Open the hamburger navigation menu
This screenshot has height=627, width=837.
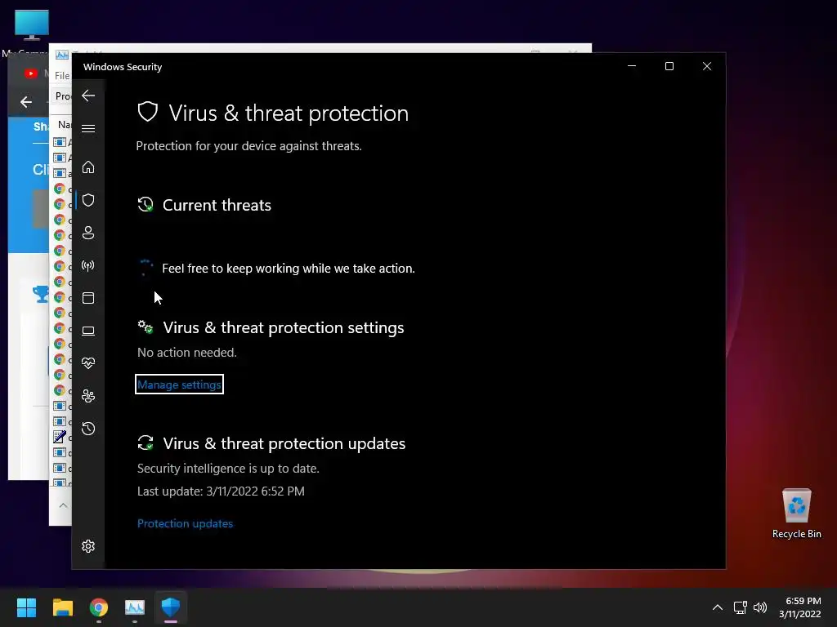coord(88,128)
